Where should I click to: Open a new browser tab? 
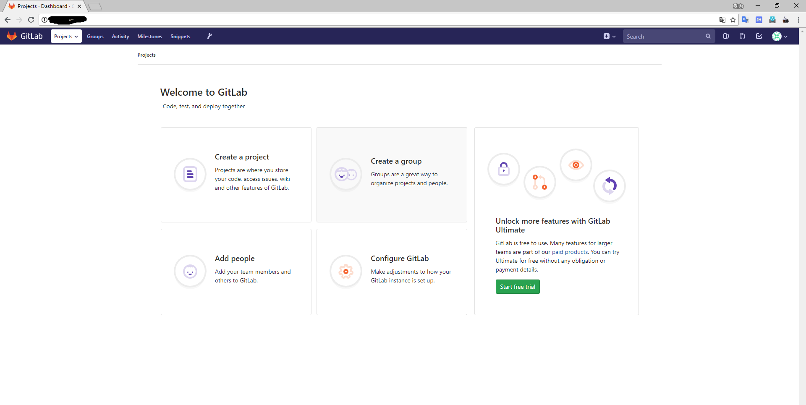click(x=95, y=6)
